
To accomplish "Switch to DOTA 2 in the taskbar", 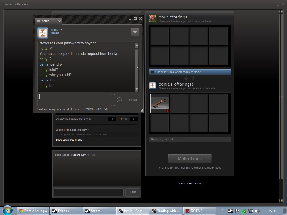I will click(x=199, y=211).
